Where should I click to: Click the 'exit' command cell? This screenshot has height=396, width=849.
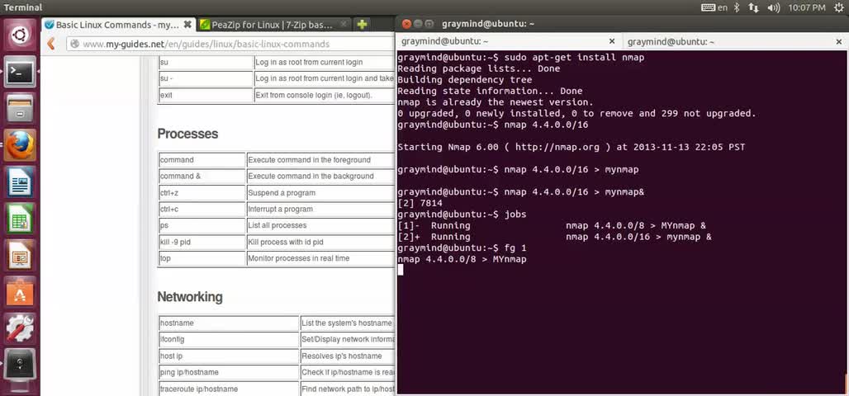[x=206, y=95]
